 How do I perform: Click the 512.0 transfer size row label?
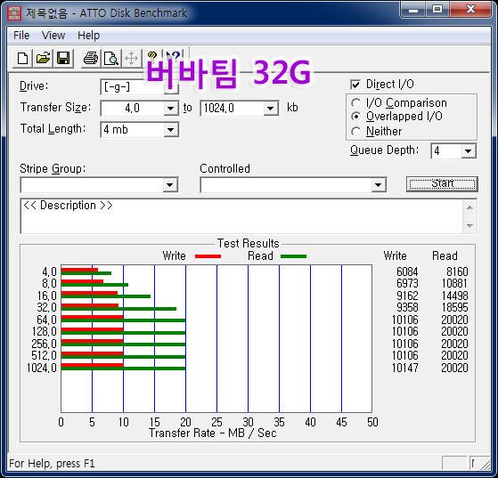tap(44, 355)
